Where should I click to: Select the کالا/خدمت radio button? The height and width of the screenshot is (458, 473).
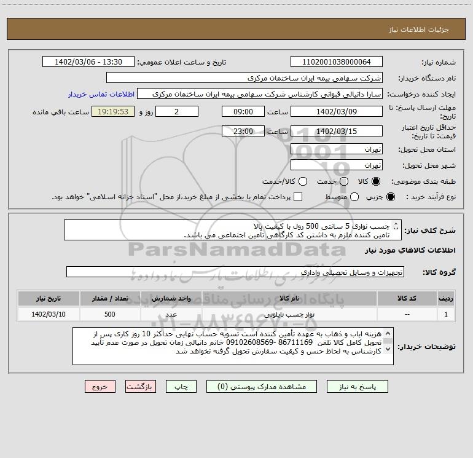coord(303,181)
